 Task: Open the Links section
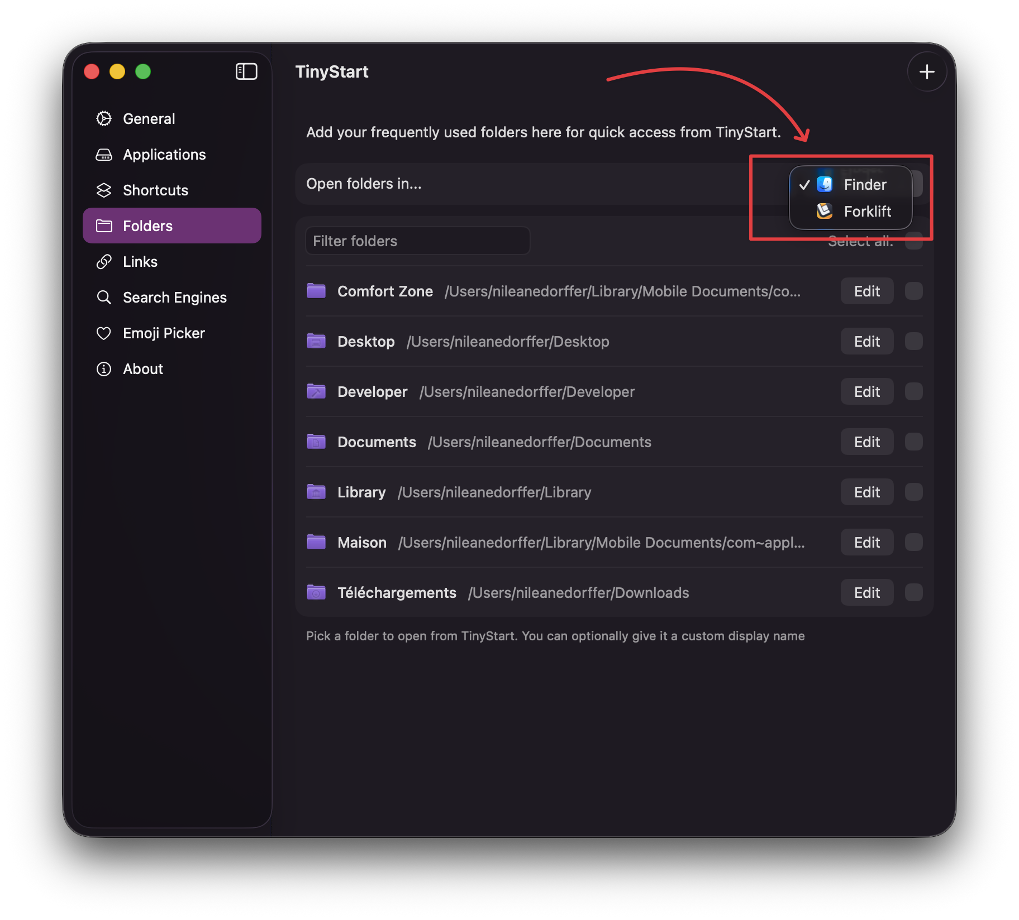[x=172, y=262]
